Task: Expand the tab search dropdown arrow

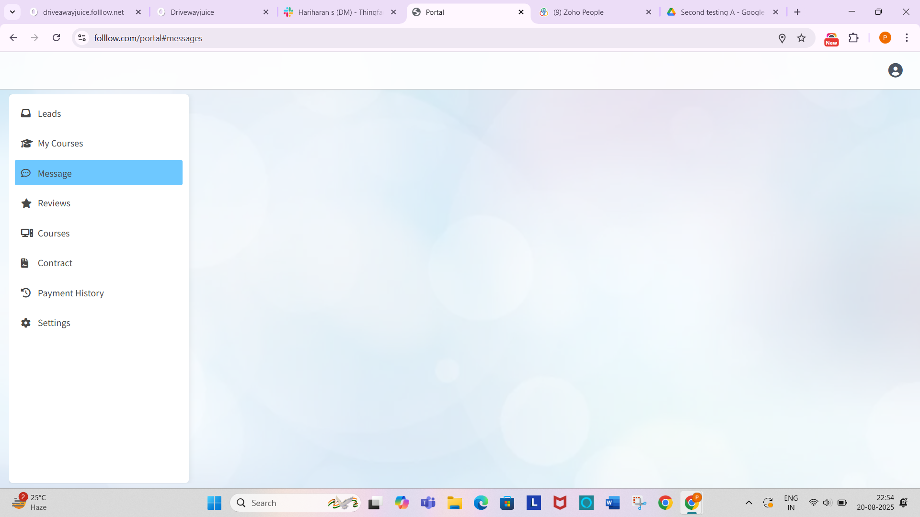Action: coord(12,12)
